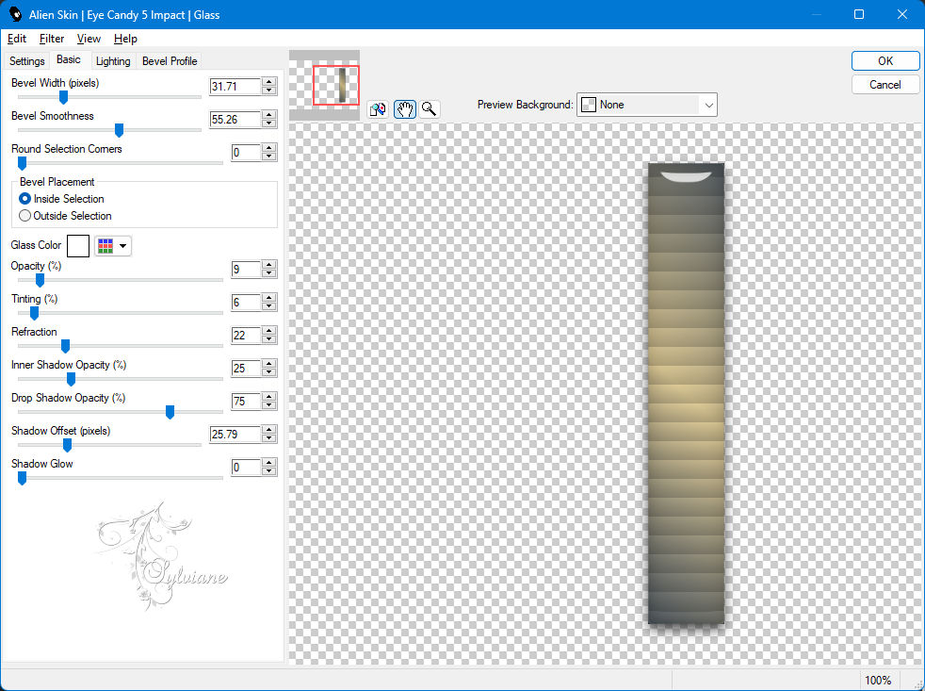This screenshot has width=925, height=691.
Task: Switch to the Basic tab
Action: coord(69,59)
